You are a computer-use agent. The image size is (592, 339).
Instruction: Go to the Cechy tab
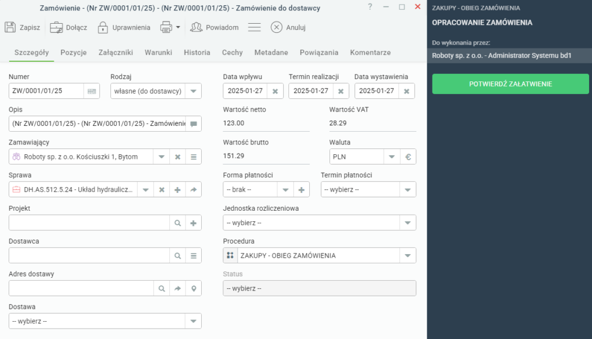tap(232, 53)
